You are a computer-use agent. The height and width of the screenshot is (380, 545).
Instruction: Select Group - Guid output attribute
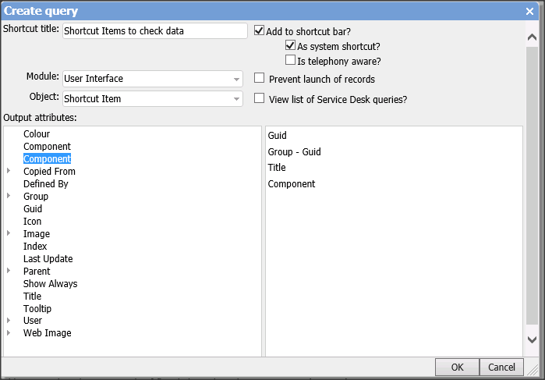click(294, 152)
